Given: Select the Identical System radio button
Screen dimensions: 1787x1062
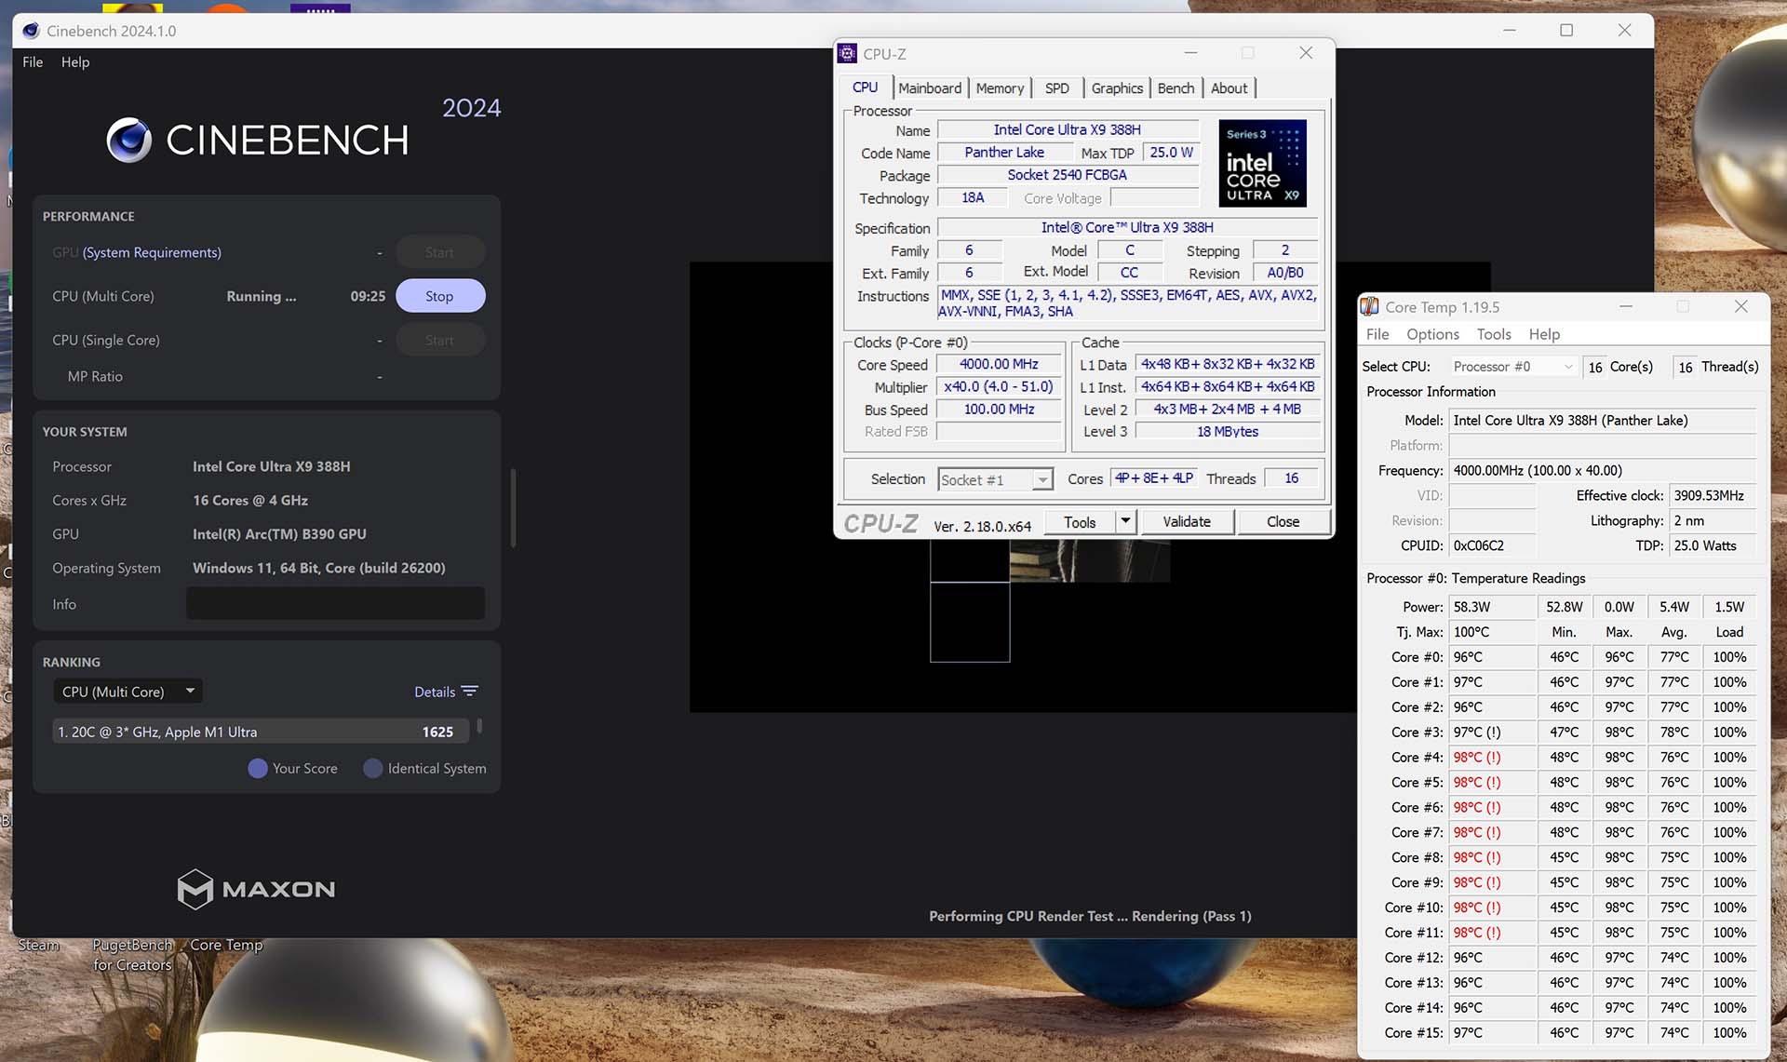Looking at the screenshot, I should point(371,768).
